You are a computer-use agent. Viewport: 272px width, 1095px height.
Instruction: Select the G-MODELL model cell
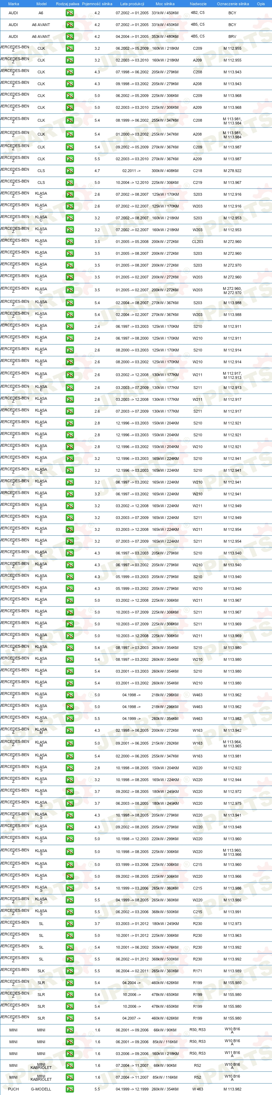(x=41, y=1089)
